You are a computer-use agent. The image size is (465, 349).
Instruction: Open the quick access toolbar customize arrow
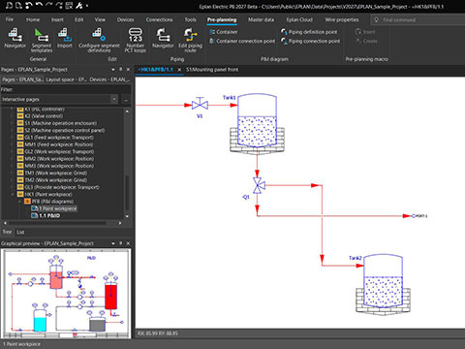click(x=87, y=6)
